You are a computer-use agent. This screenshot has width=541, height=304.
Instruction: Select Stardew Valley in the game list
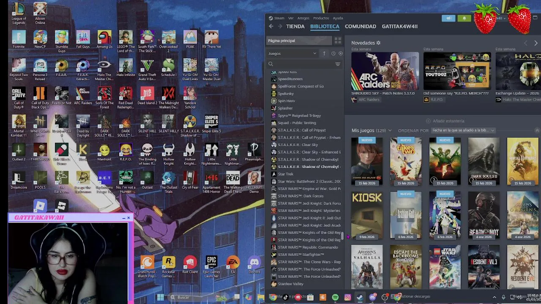(x=290, y=284)
